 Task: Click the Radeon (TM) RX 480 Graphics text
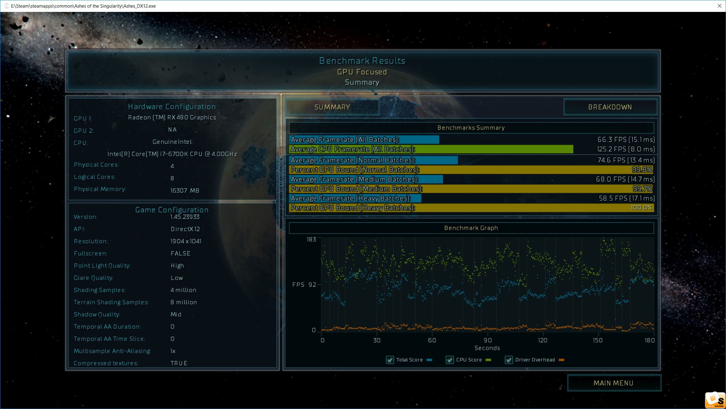[172, 117]
